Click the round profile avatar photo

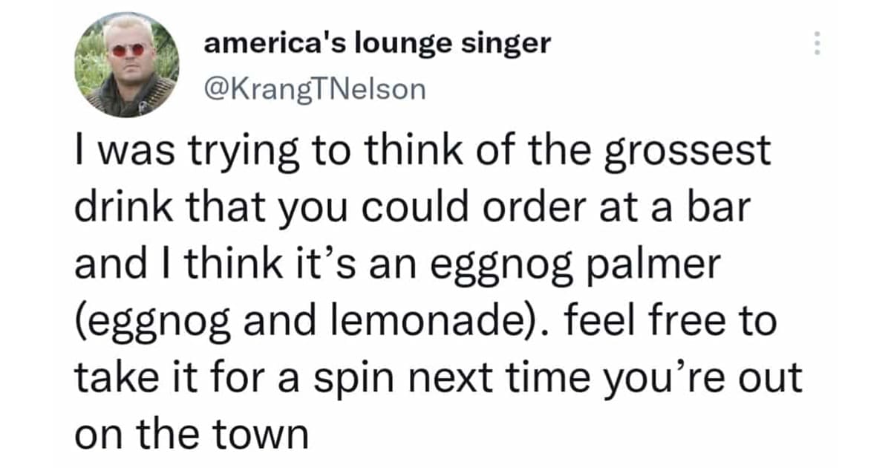pos(127,65)
